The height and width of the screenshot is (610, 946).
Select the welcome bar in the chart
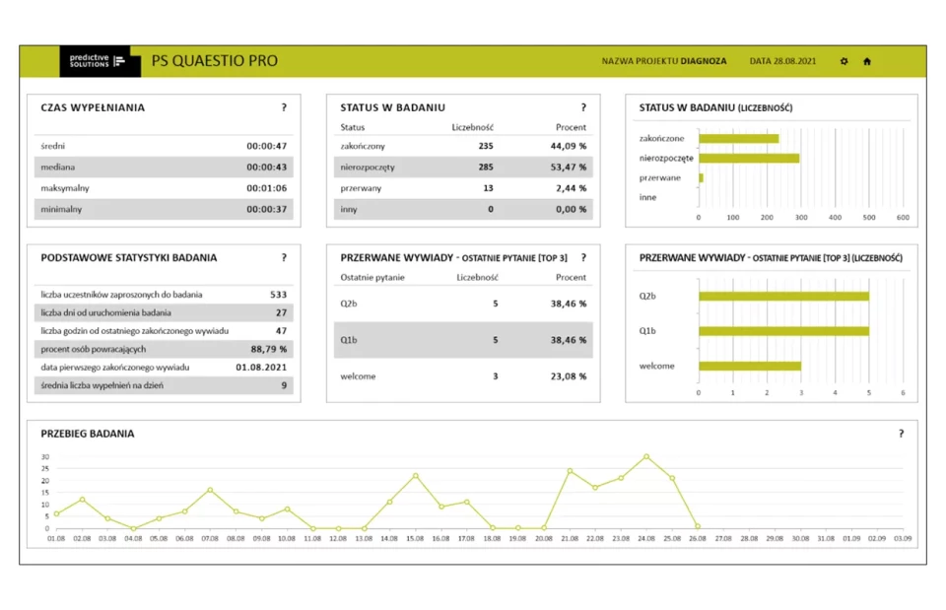click(749, 366)
